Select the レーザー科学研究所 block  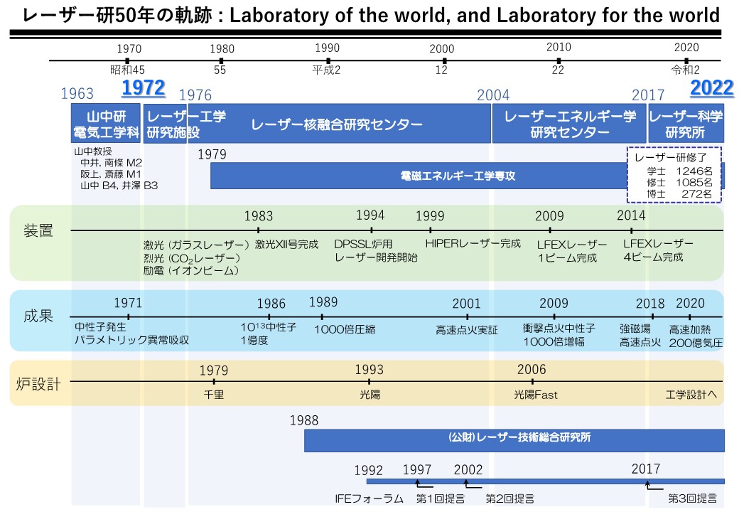pos(686,124)
